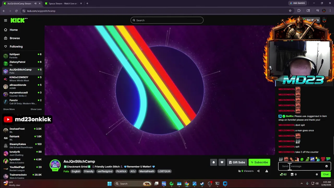Click the Subscribe button
The image size is (334, 188).
[x=259, y=162]
